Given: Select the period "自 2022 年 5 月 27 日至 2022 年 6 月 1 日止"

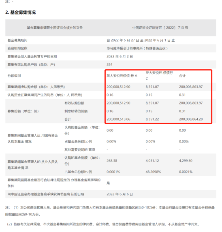Looking at the screenshot, I should point(141,40).
